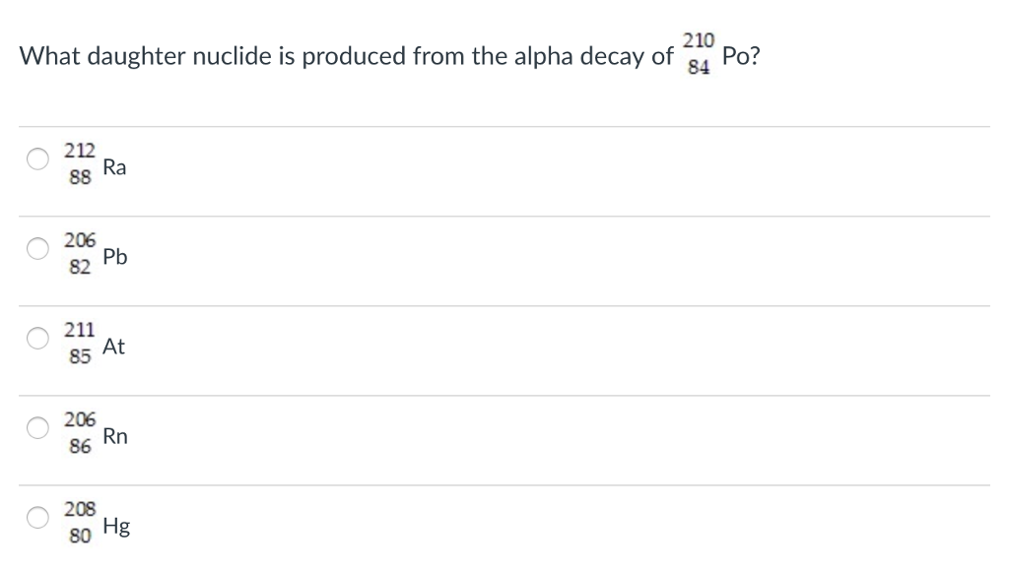This screenshot has height=571, width=1009.
Task: Select the radio button for 212/88 Ra
Action: click(x=36, y=159)
